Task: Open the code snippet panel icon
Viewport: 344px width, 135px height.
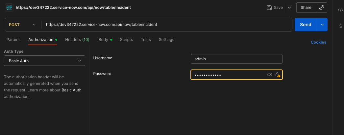Action: pos(340,10)
